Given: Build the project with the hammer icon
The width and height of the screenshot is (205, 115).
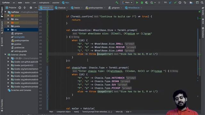Looking at the screenshot, I should [117, 3].
